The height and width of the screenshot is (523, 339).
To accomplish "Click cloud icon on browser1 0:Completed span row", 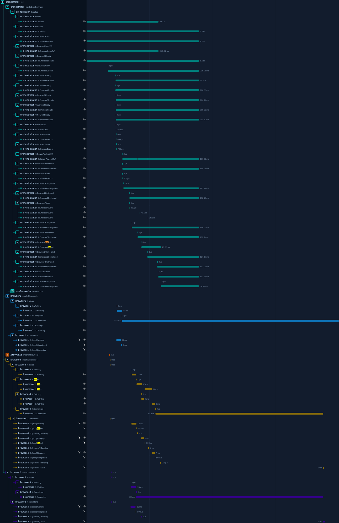I will coord(84,320).
